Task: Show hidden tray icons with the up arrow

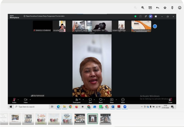Action: point(142,107)
